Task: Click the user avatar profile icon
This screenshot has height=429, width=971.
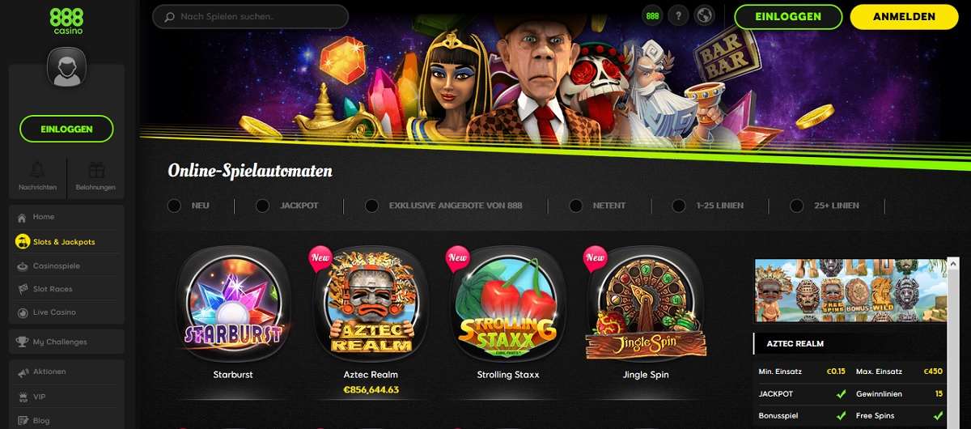Action: pos(66,68)
